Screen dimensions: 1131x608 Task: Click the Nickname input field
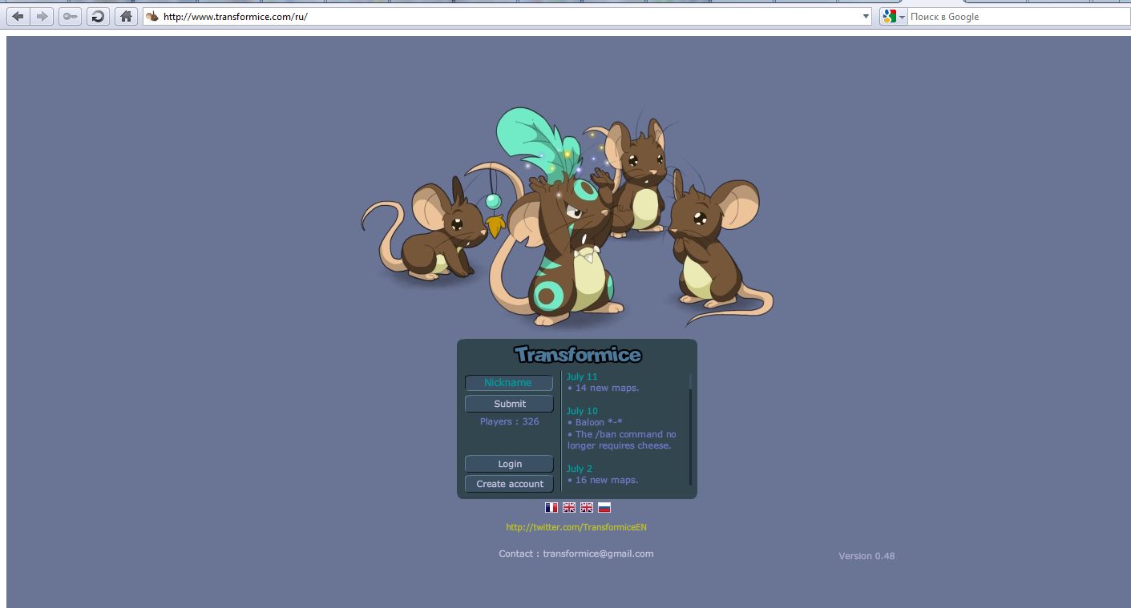click(509, 383)
